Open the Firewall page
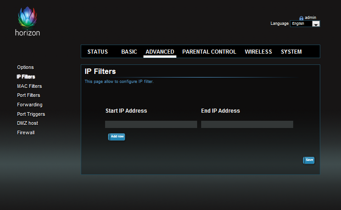This screenshot has height=210, width=341. pos(26,132)
